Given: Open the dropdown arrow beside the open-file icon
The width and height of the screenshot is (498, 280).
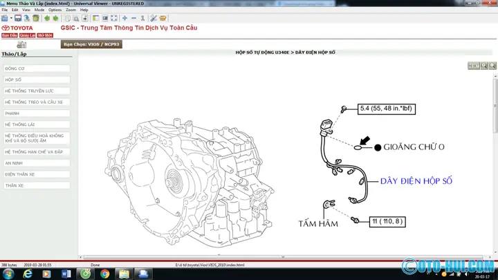Looking at the screenshot, I should 11,18.
